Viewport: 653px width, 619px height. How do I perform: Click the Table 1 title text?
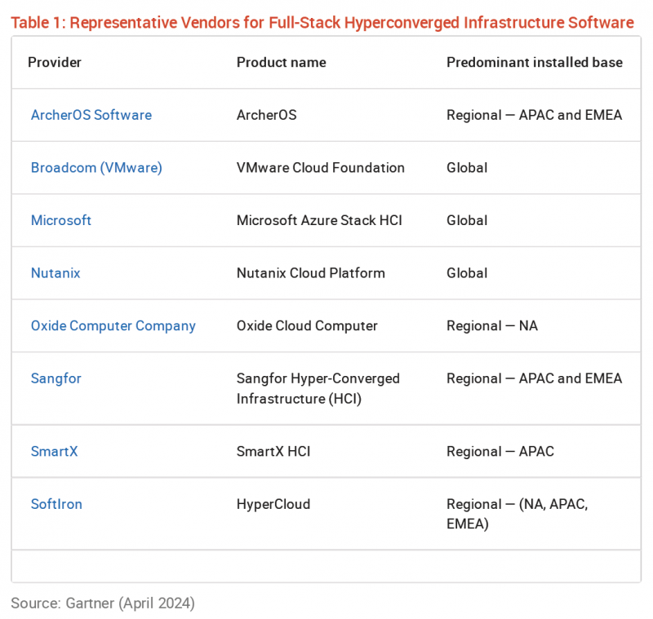322,22
